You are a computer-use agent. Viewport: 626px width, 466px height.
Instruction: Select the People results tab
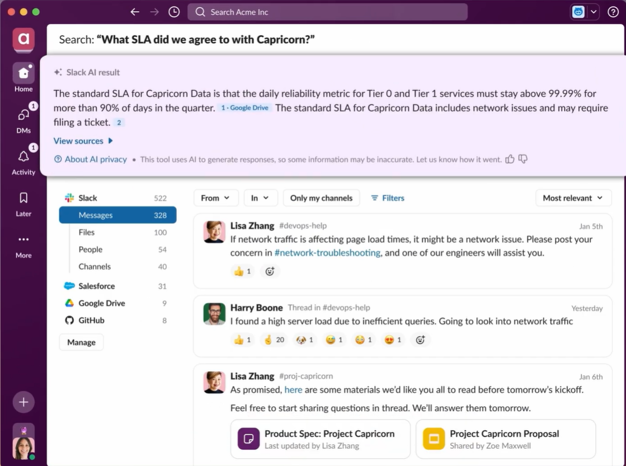click(x=117, y=250)
